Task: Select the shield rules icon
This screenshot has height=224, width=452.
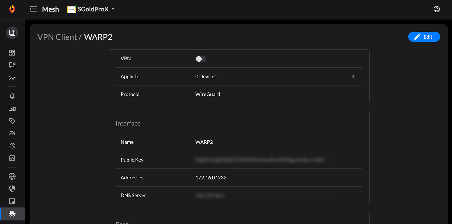Action: tap(12, 189)
